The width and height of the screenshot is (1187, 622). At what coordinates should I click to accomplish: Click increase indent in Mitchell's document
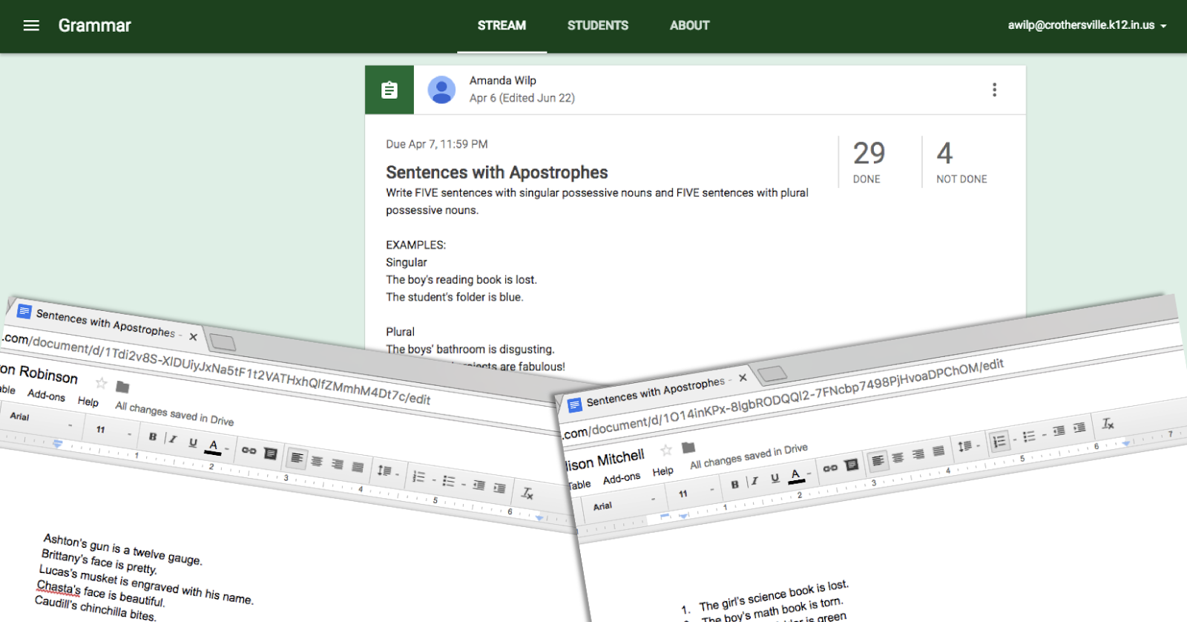(1079, 428)
